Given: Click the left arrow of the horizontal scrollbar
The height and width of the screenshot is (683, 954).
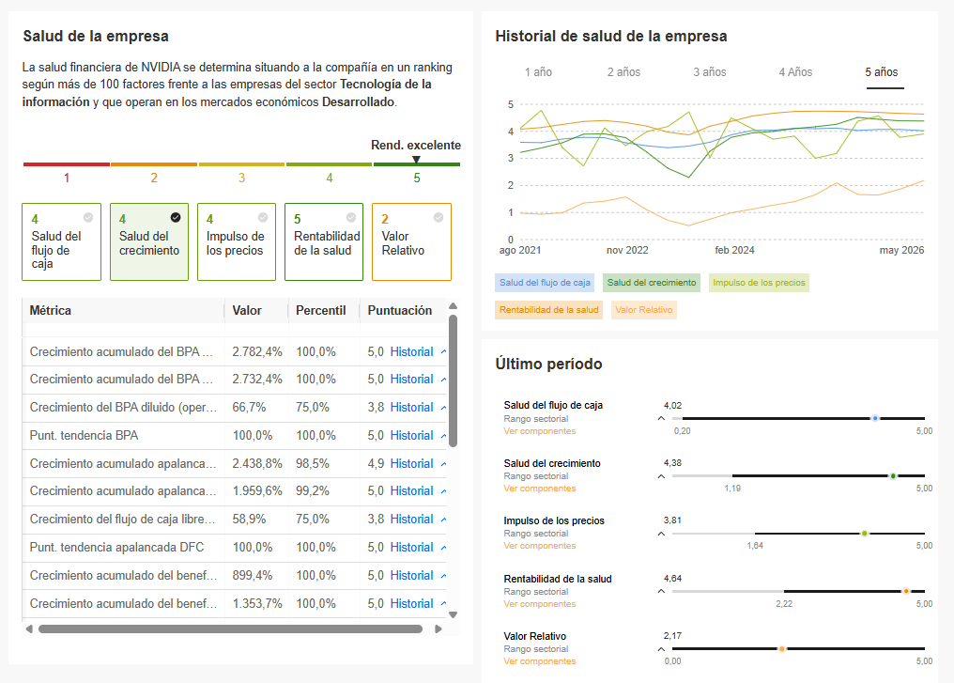Looking at the screenshot, I should click(x=28, y=629).
